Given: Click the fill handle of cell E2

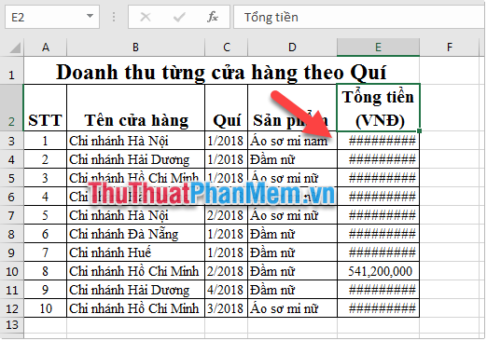Looking at the screenshot, I should [419, 130].
